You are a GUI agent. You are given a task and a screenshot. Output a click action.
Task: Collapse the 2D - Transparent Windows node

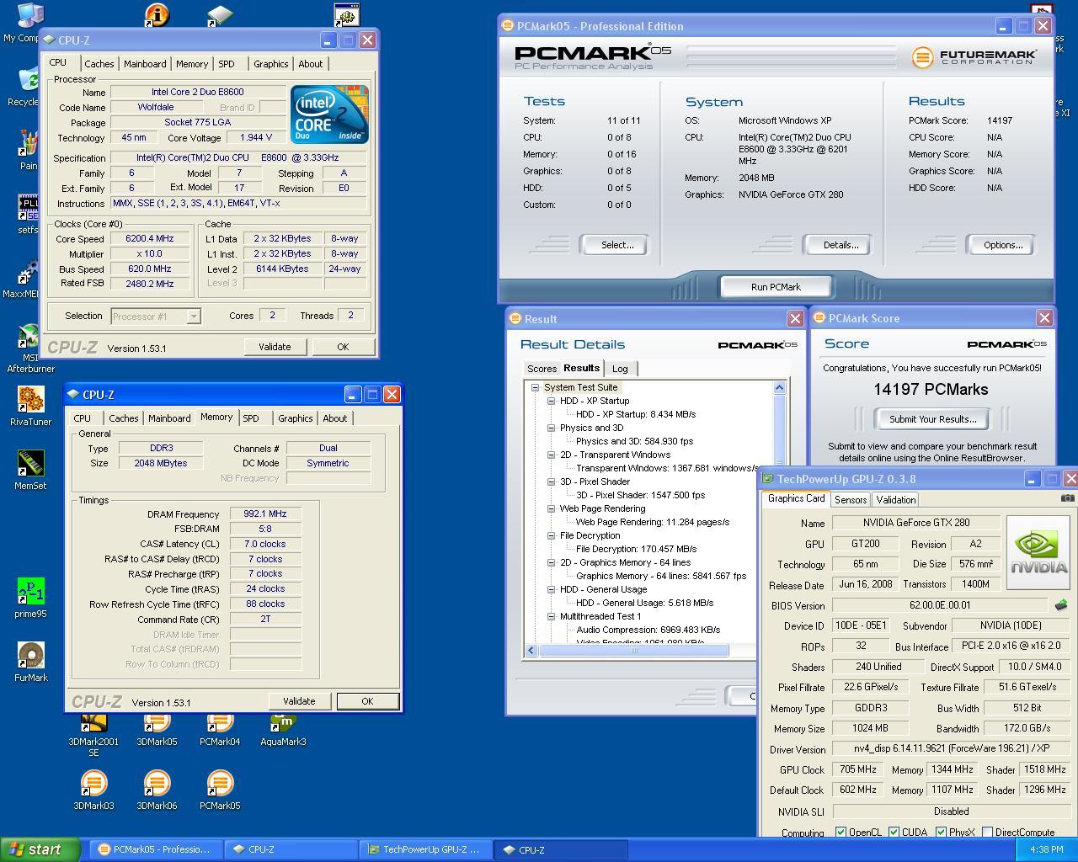coord(551,455)
